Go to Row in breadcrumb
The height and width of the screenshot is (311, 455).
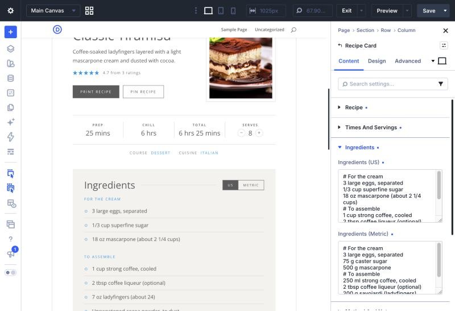pos(386,30)
